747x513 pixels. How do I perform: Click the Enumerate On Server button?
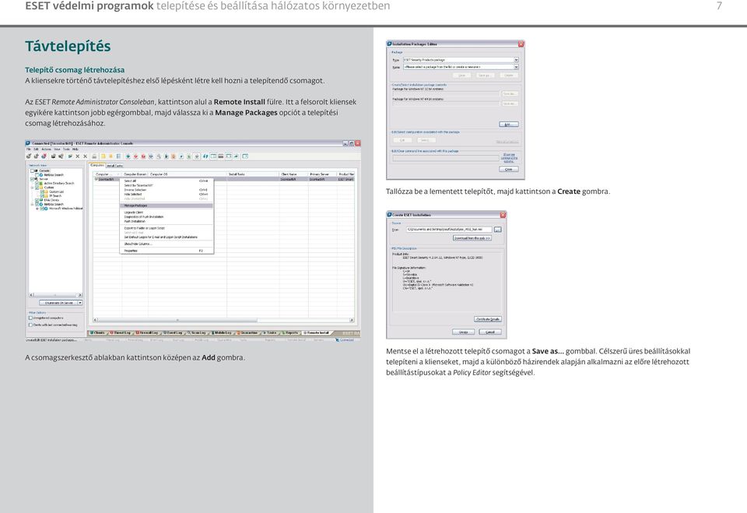[x=58, y=303]
